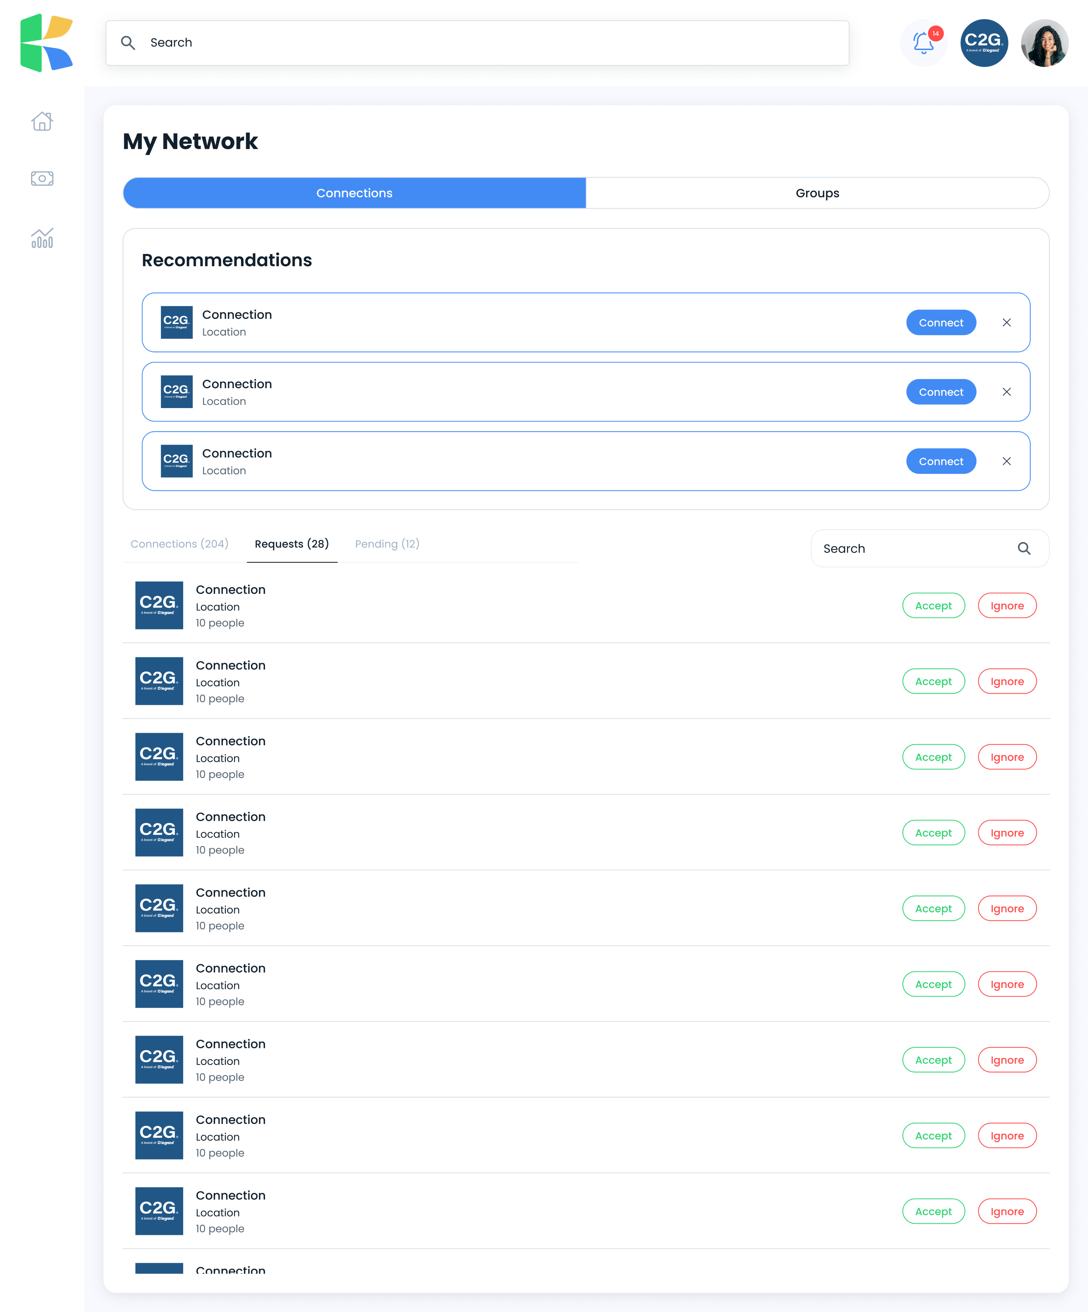This screenshot has height=1312, width=1088.
Task: Accept the first connection request
Action: pos(933,605)
